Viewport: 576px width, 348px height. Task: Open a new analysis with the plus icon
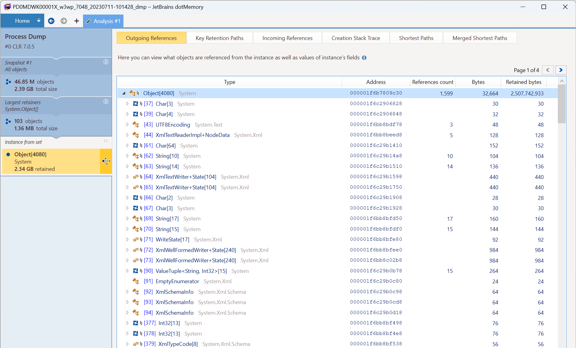tap(76, 21)
